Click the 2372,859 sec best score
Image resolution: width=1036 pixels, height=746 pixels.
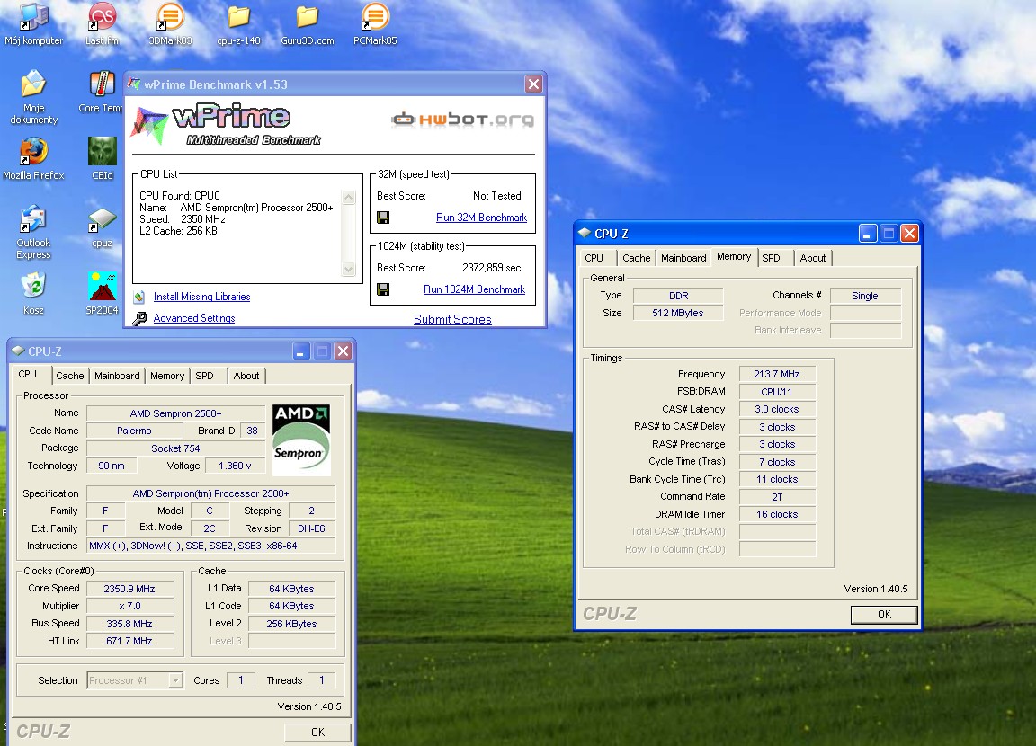(x=492, y=267)
